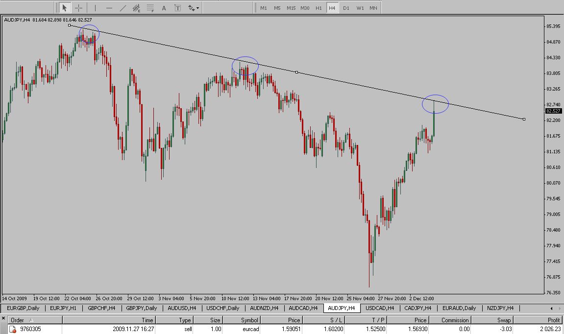
Task: Switch timeframe to M15
Action: [x=291, y=8]
